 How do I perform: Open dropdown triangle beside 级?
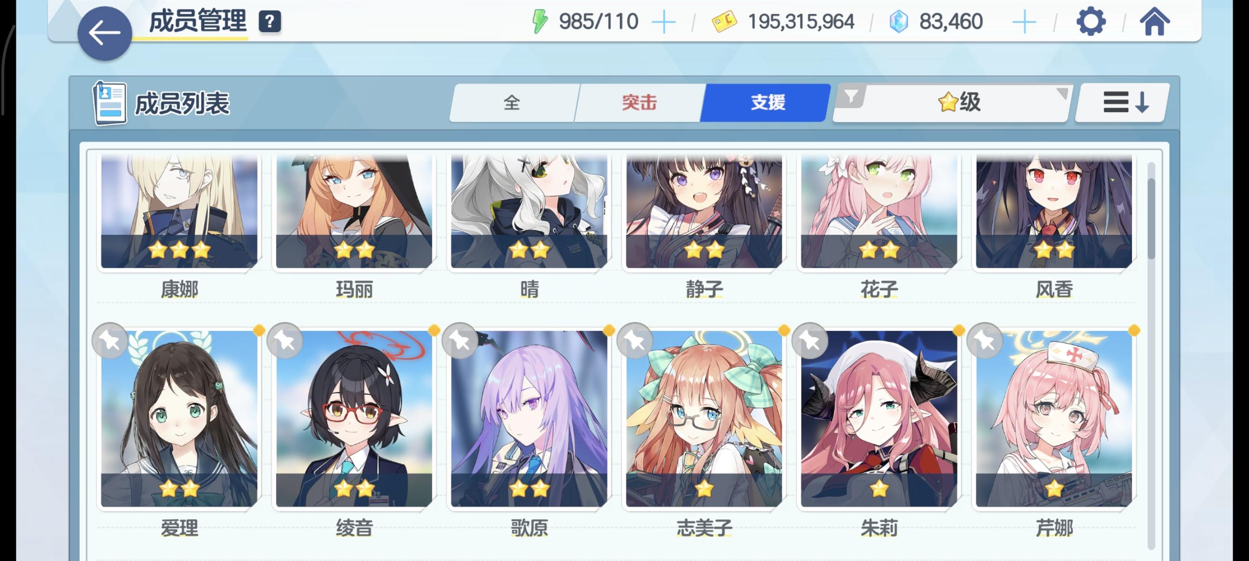point(1061,93)
